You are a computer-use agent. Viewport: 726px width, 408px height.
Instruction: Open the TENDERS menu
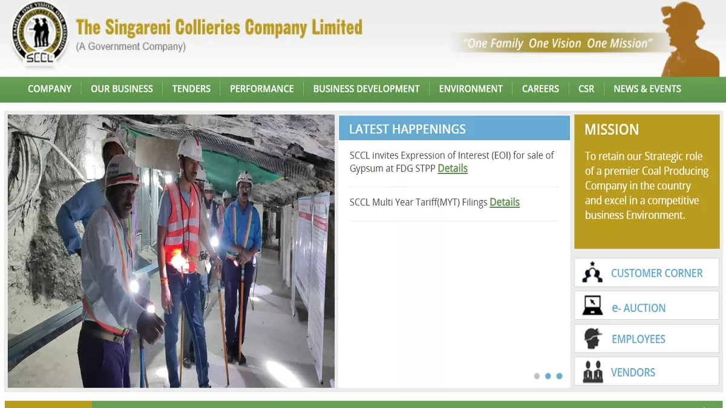click(x=191, y=89)
